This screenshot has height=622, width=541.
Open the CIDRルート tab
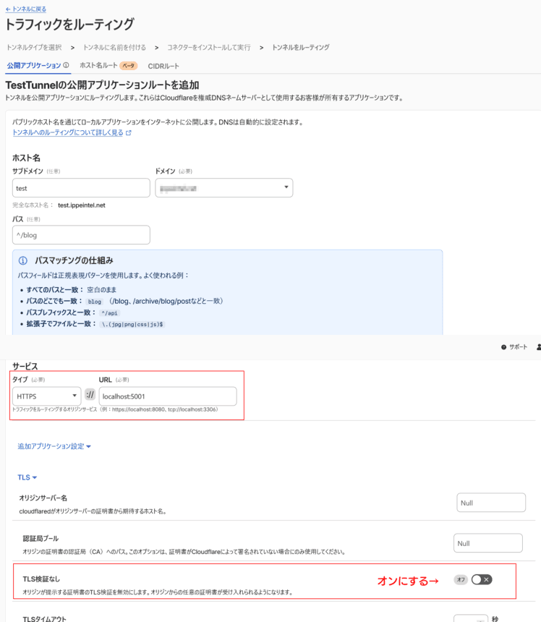click(163, 67)
